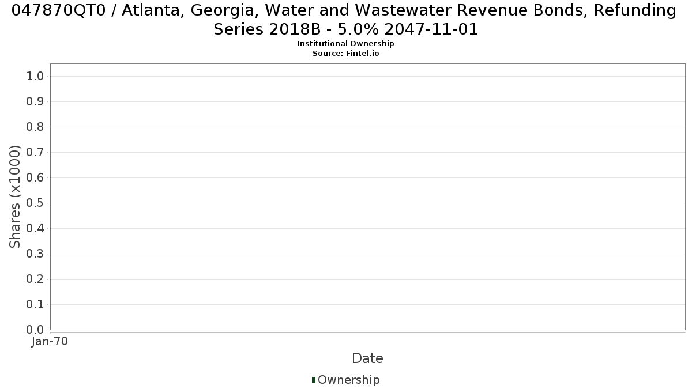Select the chart title text
This screenshot has height=389, width=692.
click(x=345, y=20)
